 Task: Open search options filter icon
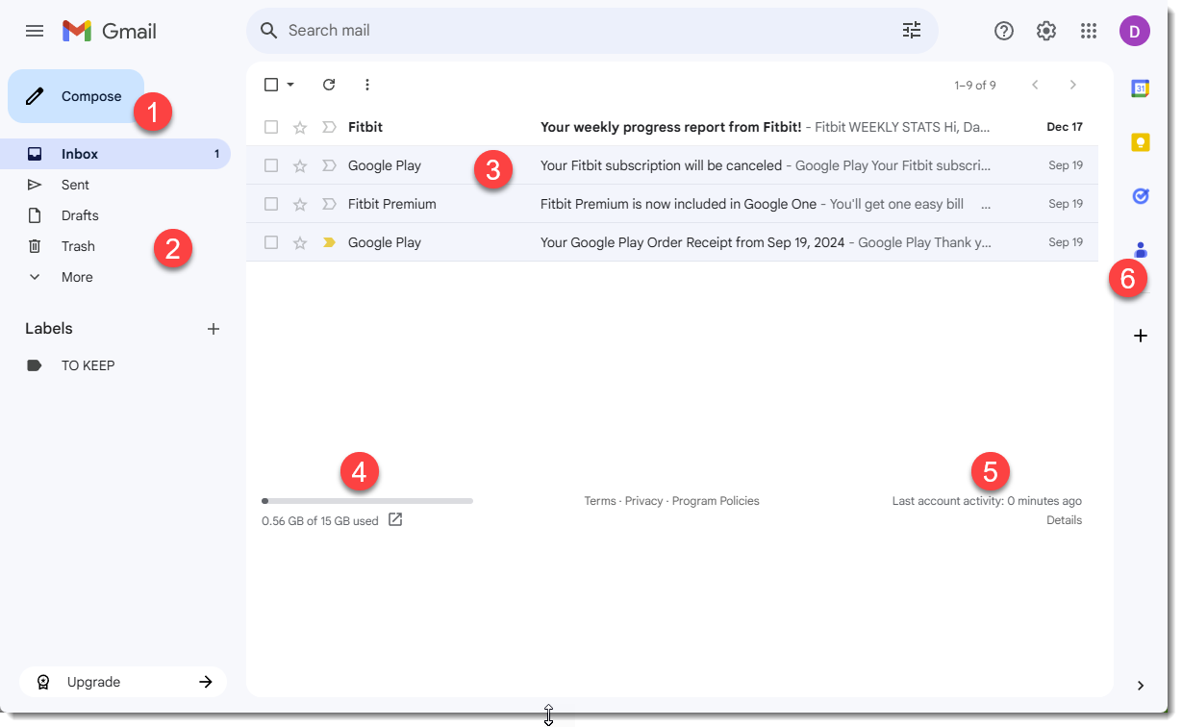coord(912,31)
